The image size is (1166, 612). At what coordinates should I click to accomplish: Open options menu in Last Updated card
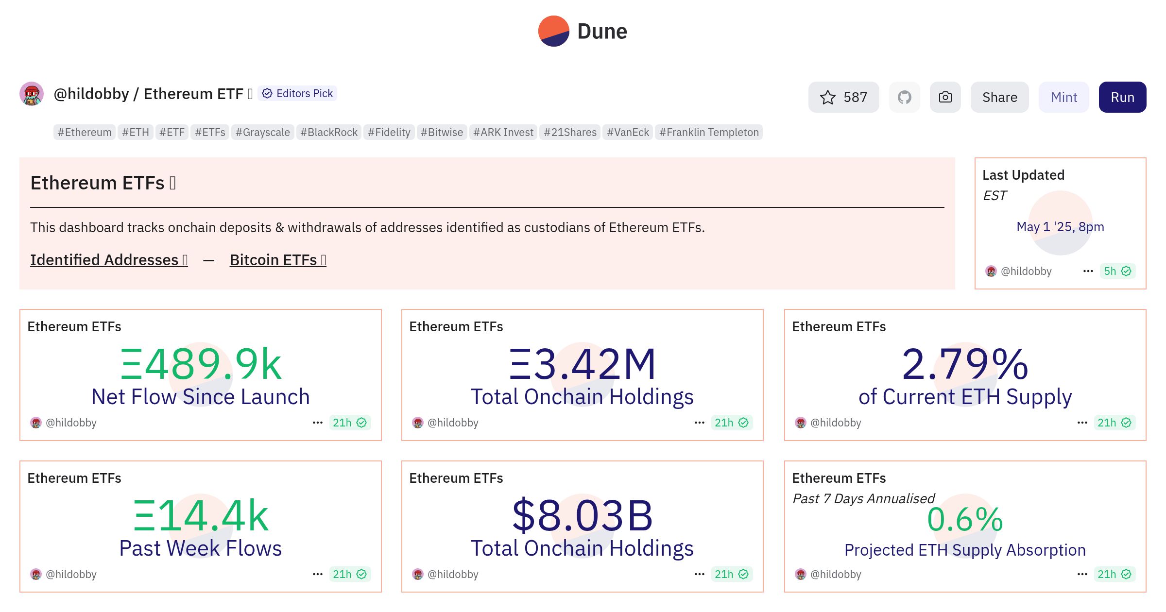click(x=1088, y=271)
